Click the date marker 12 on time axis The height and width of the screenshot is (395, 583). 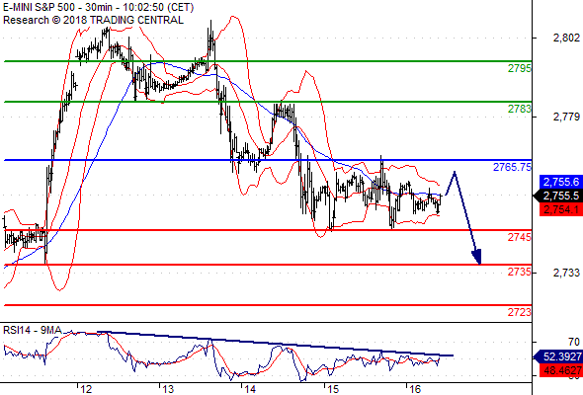[x=86, y=389]
